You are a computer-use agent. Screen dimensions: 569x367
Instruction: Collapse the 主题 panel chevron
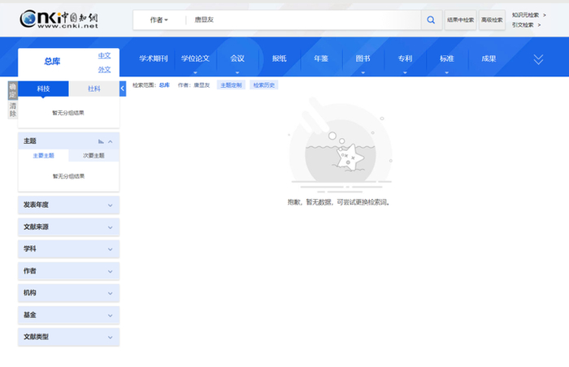click(111, 141)
